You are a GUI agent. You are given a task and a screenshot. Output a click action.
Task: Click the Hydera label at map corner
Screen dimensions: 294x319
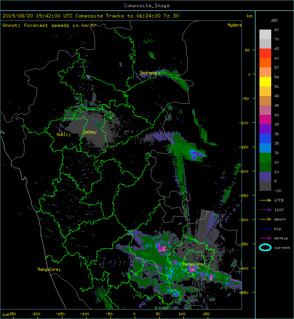pos(234,25)
